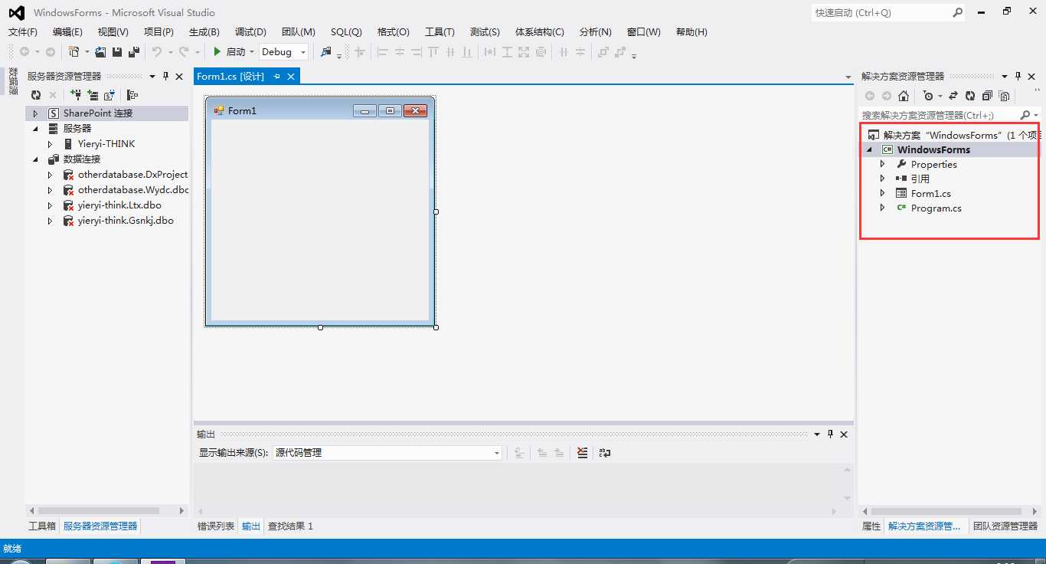The height and width of the screenshot is (564, 1046).
Task: Open the Start button dropdown arrow
Action: point(251,52)
